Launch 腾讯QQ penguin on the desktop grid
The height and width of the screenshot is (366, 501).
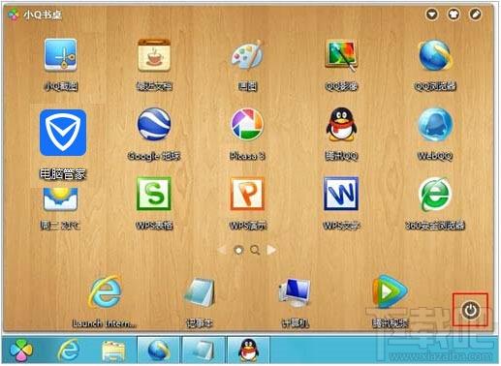(341, 124)
